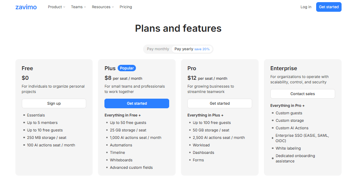Contact sales for Enterprise plan

point(303,94)
